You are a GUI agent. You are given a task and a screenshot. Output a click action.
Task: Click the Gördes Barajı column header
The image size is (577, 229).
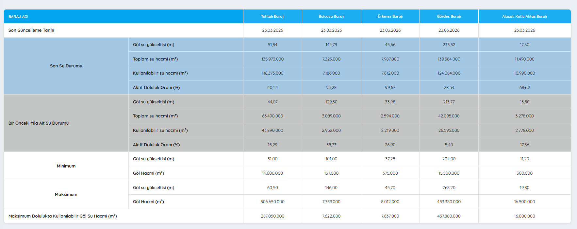point(449,16)
